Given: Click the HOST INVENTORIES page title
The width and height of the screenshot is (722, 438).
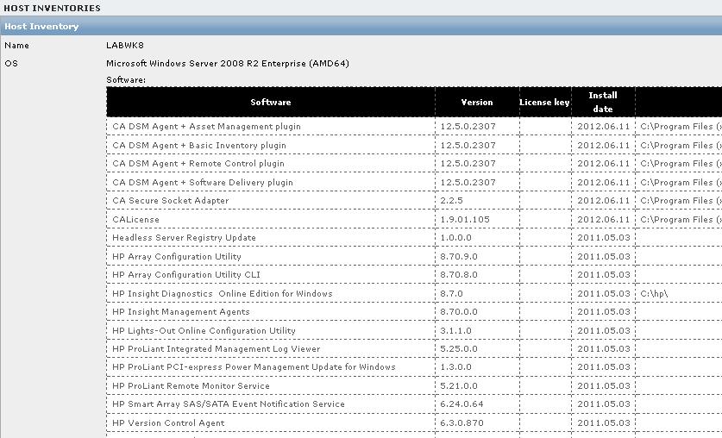Looking at the screenshot, I should tap(52, 8).
